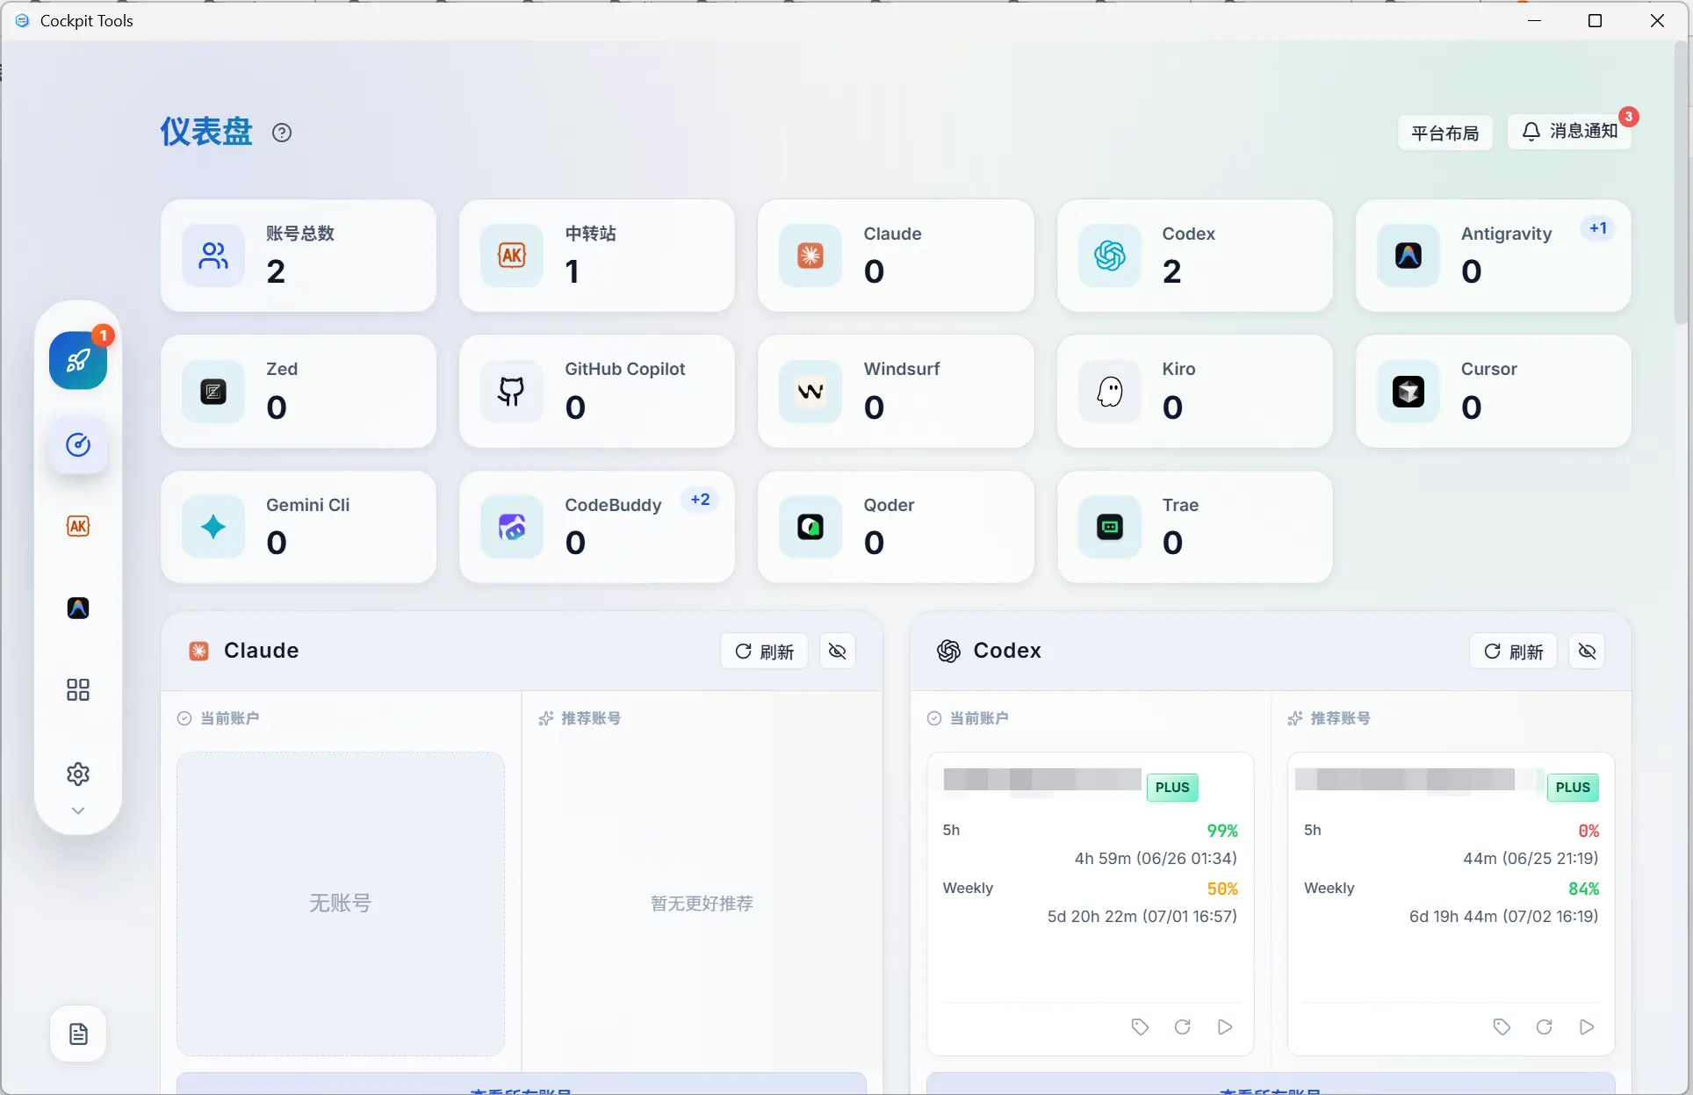This screenshot has height=1095, width=1693.
Task: Refresh the Codex panel with 刷新
Action: [x=1513, y=651]
